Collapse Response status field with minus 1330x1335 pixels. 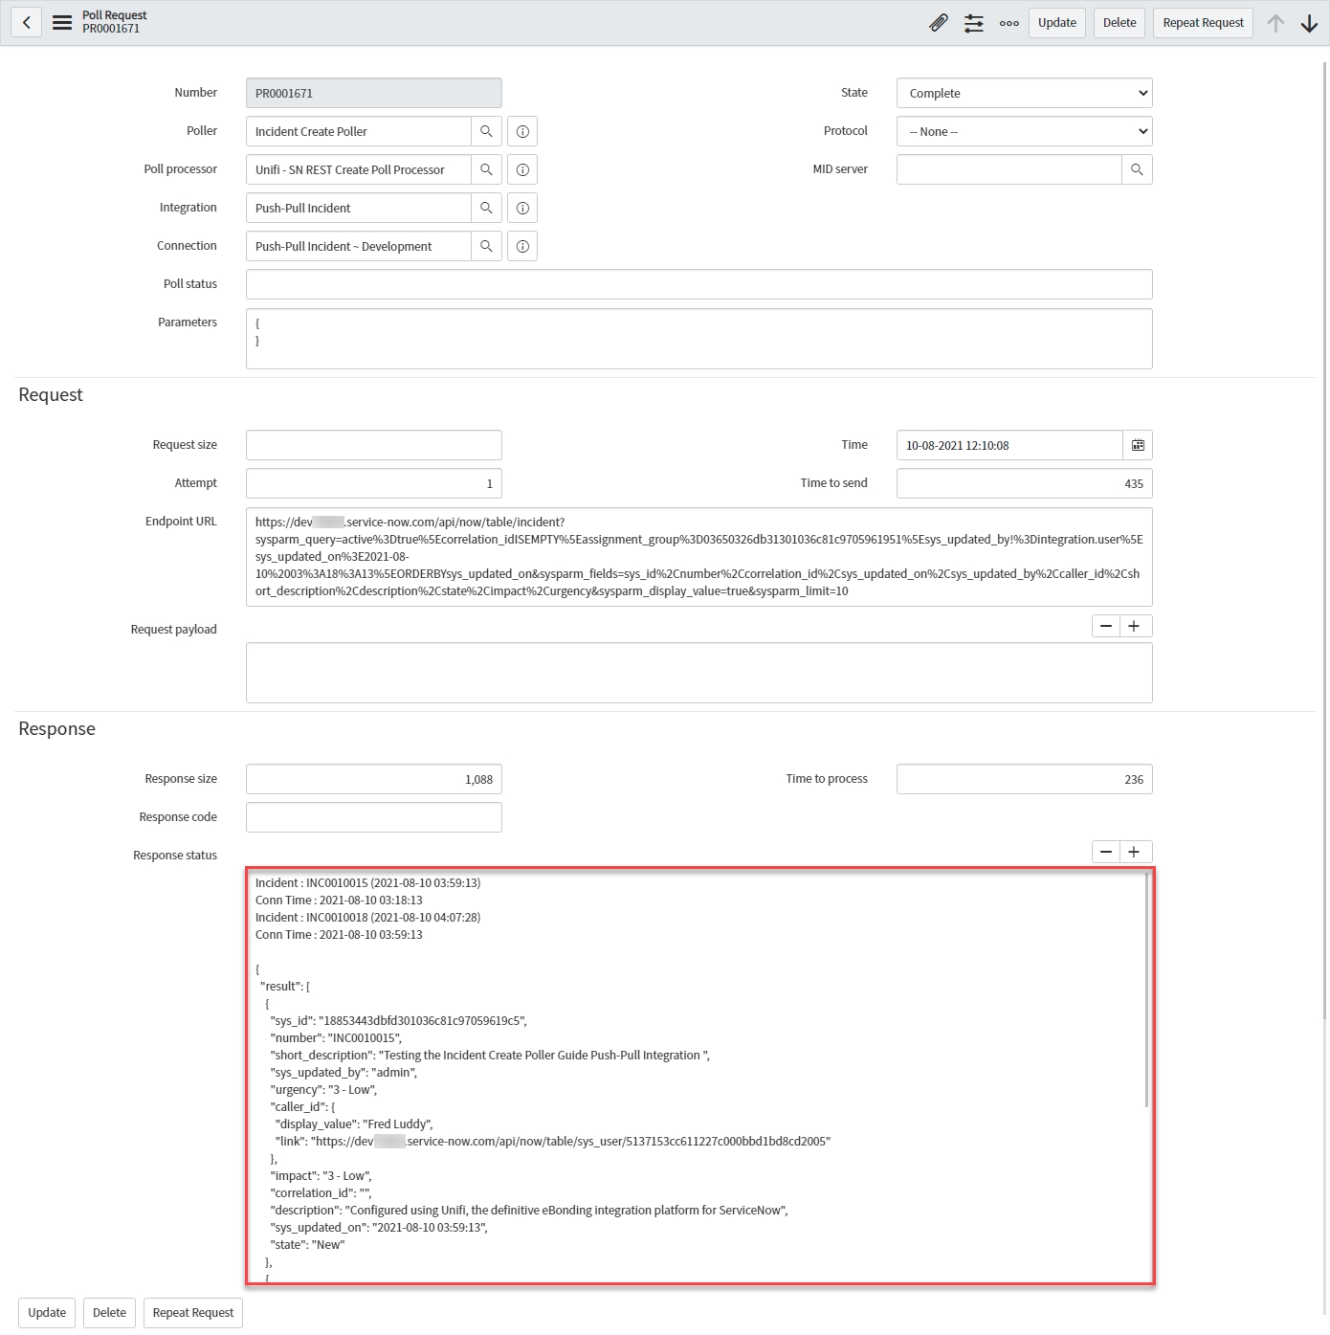tap(1106, 852)
